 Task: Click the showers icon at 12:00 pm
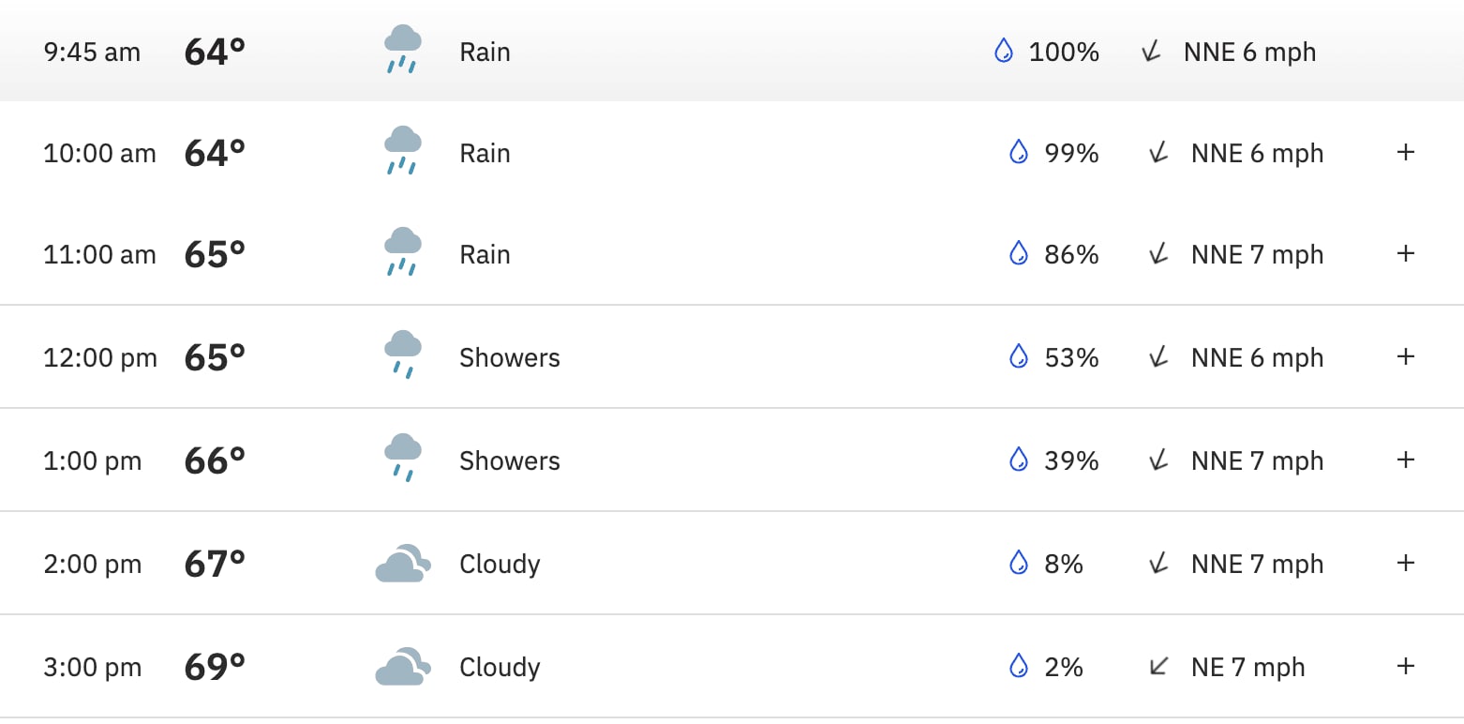403,355
